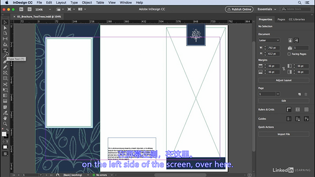315x177 pixels.
Task: Select the Hand tool
Action: point(5,118)
